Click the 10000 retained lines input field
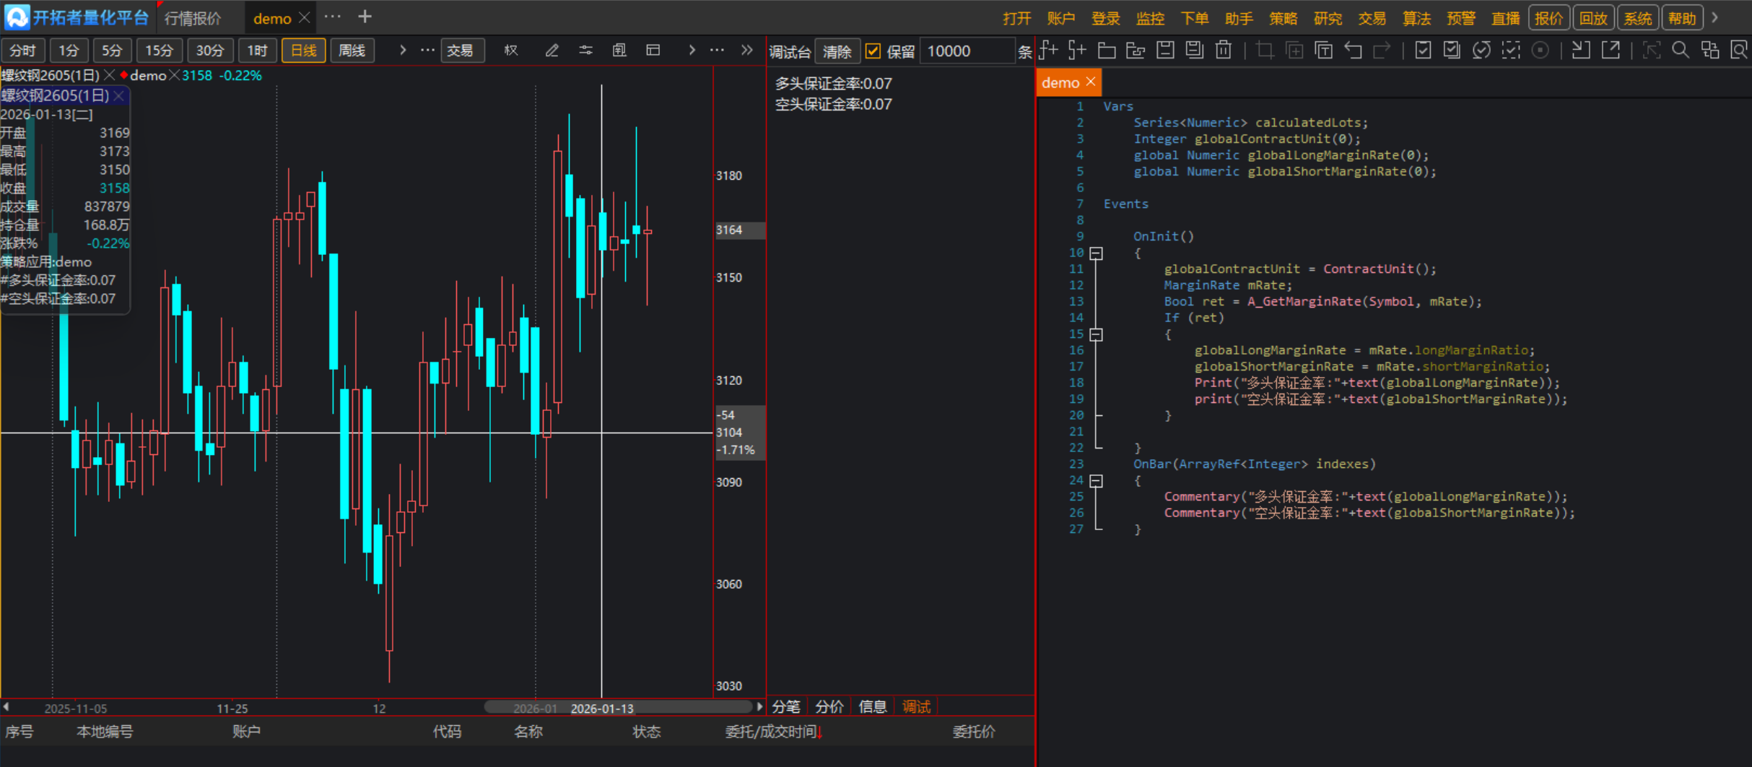The image size is (1752, 767). (x=966, y=51)
